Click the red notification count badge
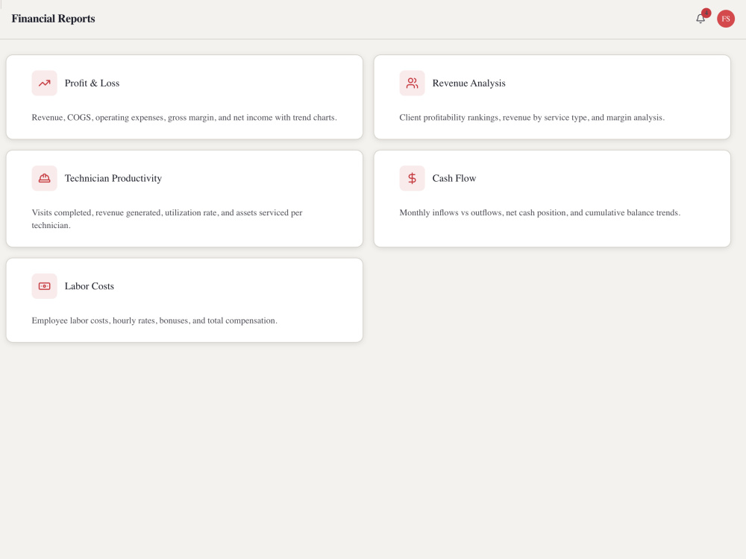Screen dimensions: 746x559 706,13
